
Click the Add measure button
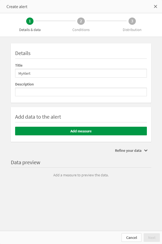[81, 131]
